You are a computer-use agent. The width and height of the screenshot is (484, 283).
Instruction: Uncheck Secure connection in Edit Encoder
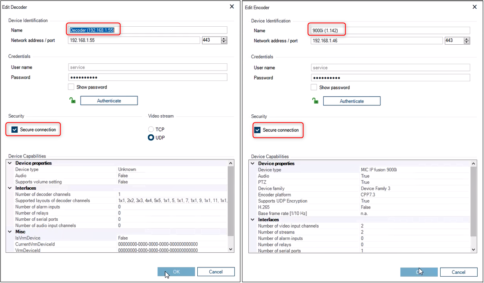258,130
